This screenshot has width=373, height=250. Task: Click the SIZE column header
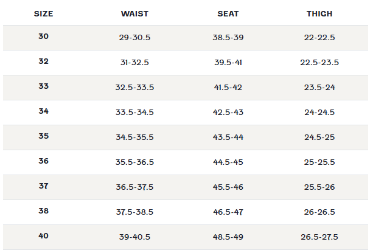[44, 14]
